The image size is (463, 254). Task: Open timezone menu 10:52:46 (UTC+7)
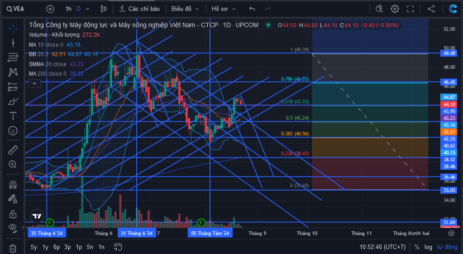382,247
